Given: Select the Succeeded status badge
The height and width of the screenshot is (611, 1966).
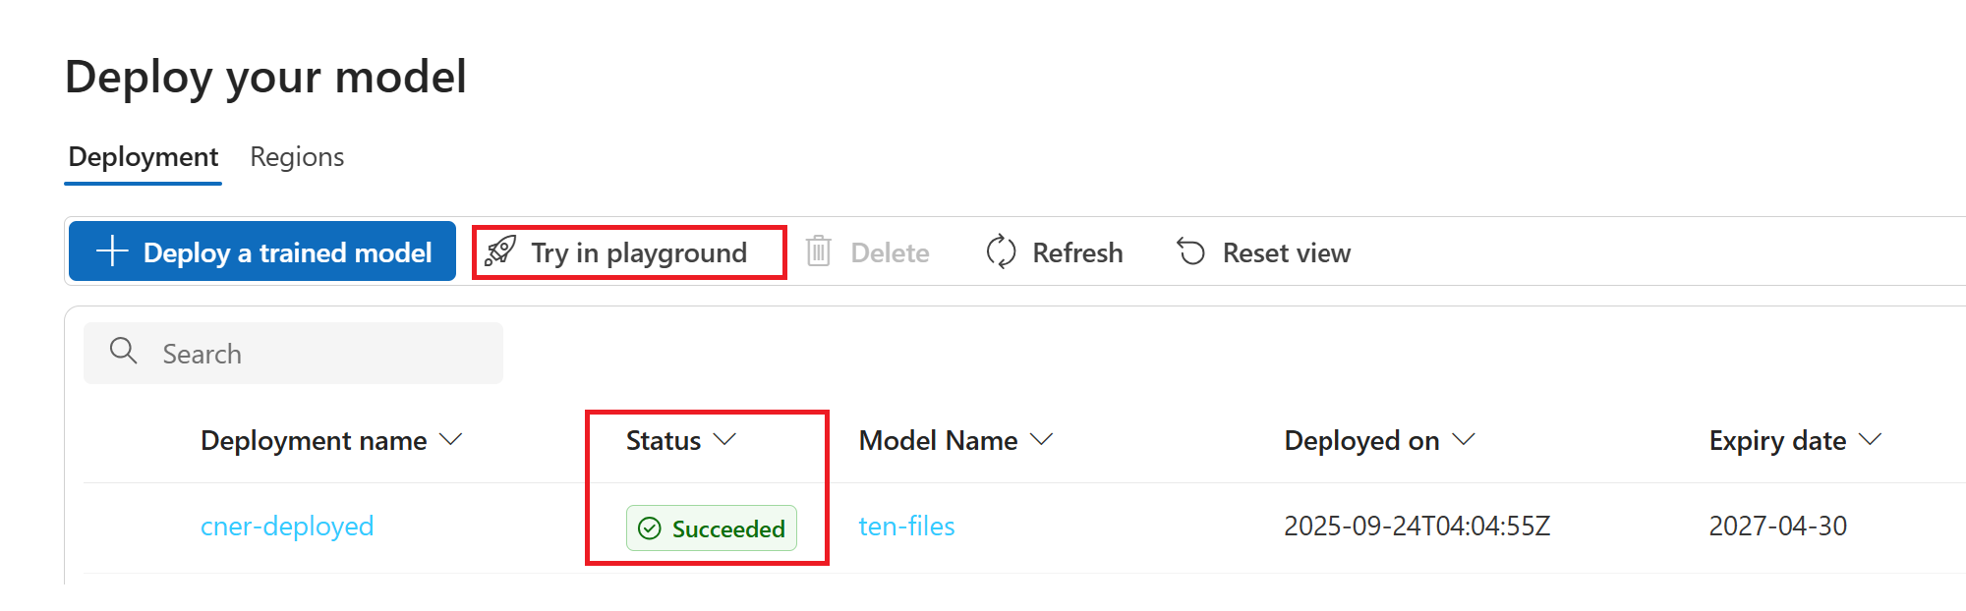Looking at the screenshot, I should coord(710,528).
